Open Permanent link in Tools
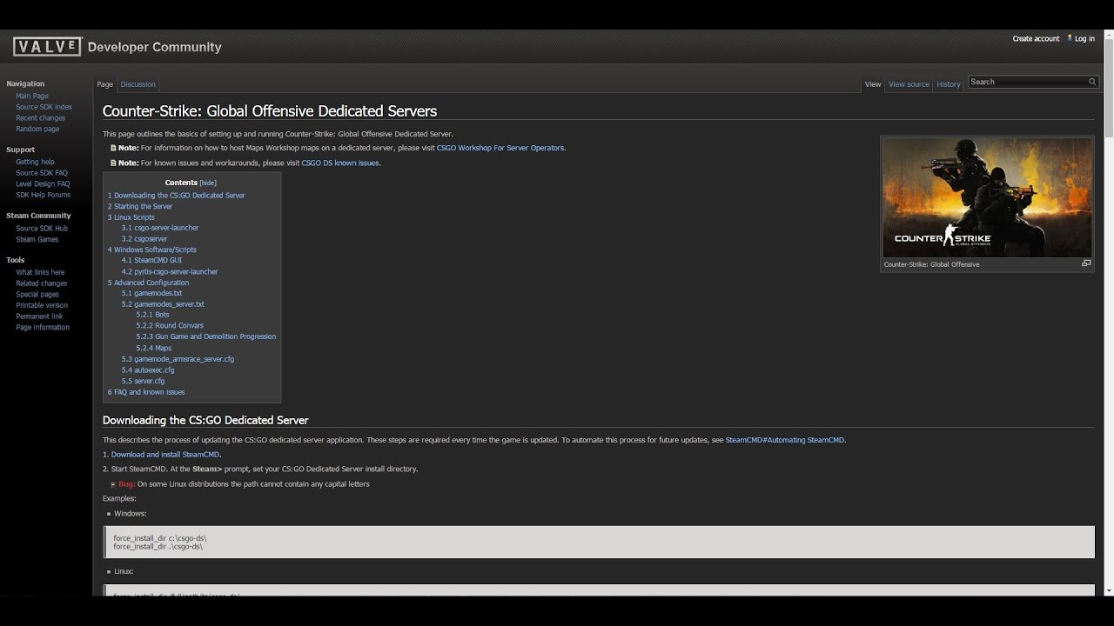Image resolution: width=1114 pixels, height=626 pixels. tap(39, 316)
